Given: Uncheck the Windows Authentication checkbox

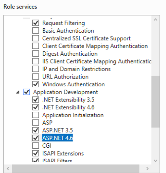Looking at the screenshot, I should coord(35,84).
